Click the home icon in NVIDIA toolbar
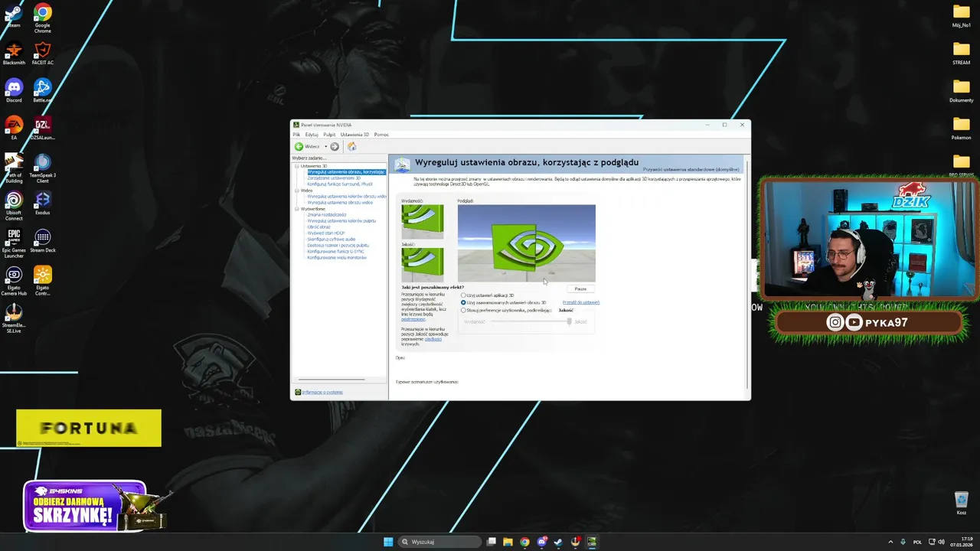This screenshot has height=551, width=980. 351,146
